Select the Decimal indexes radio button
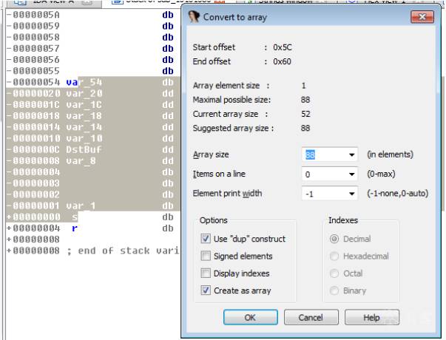The width and height of the screenshot is (446, 340). coord(334,239)
